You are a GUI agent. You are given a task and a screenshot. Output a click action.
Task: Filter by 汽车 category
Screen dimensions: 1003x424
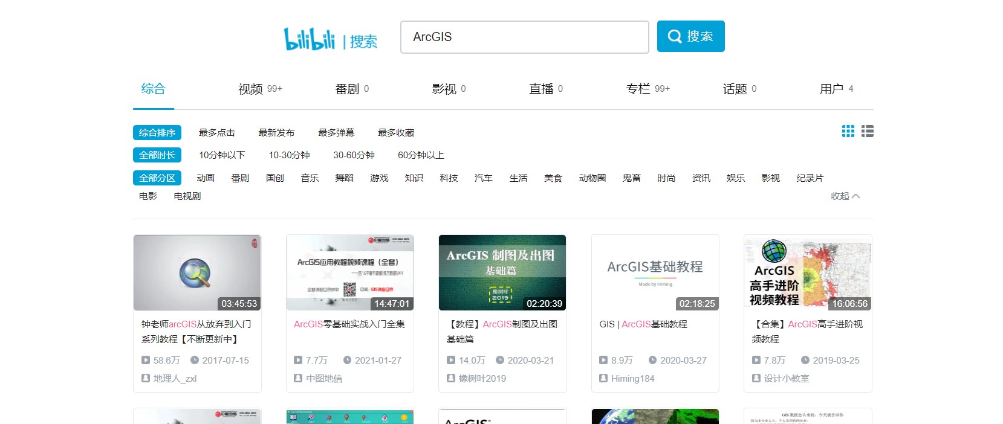[484, 178]
